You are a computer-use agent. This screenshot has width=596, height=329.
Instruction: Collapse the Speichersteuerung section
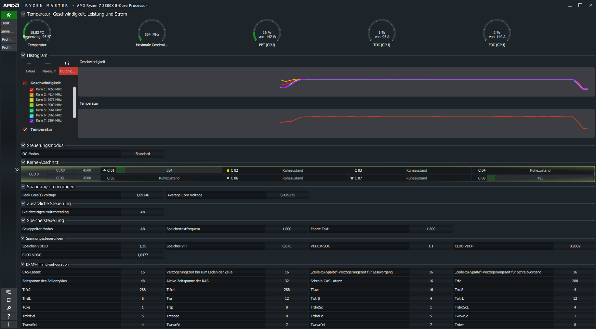(x=23, y=220)
